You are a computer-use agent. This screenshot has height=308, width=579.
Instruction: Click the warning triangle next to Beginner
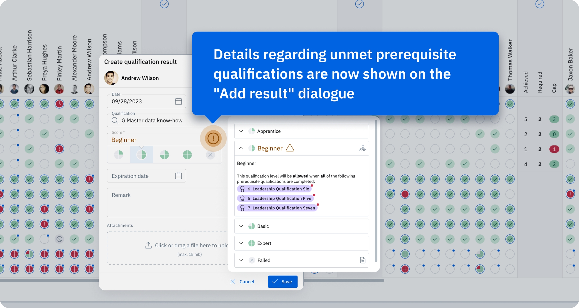tap(290, 148)
